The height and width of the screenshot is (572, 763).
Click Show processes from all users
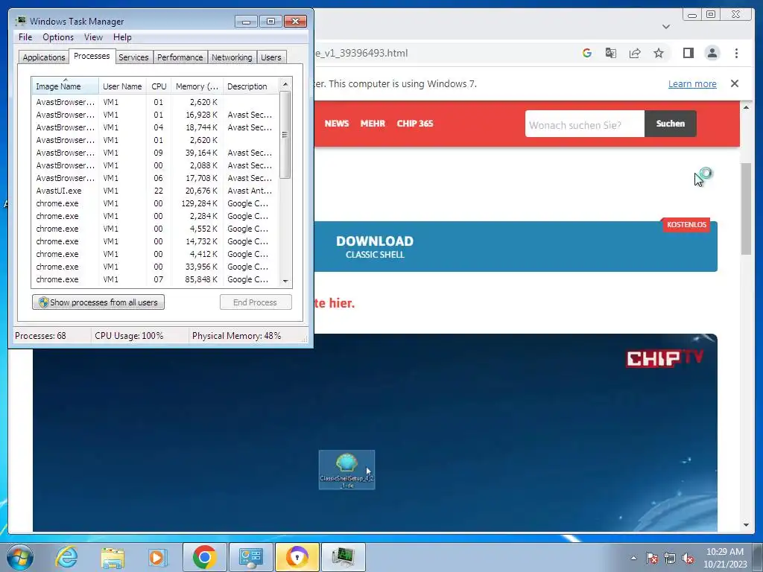(x=98, y=302)
